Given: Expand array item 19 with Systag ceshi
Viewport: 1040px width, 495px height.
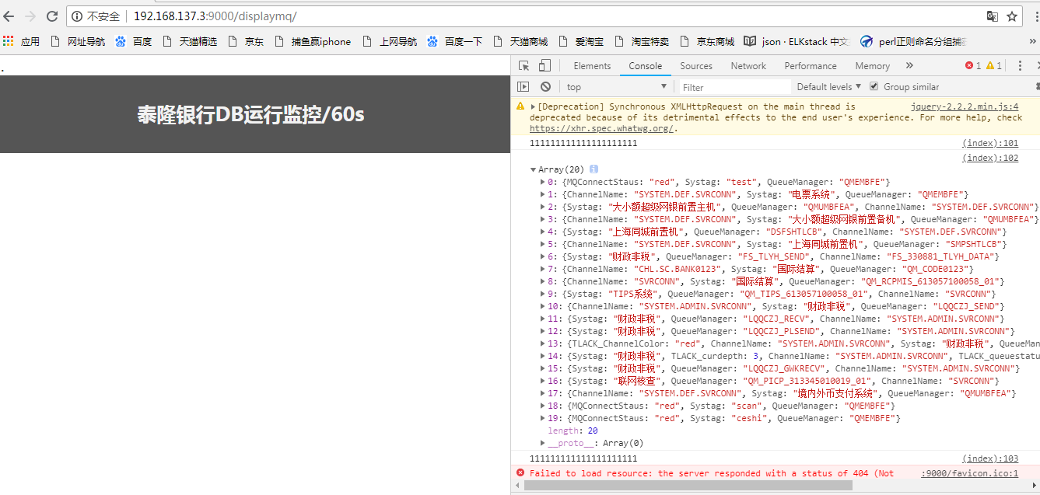Looking at the screenshot, I should (543, 418).
